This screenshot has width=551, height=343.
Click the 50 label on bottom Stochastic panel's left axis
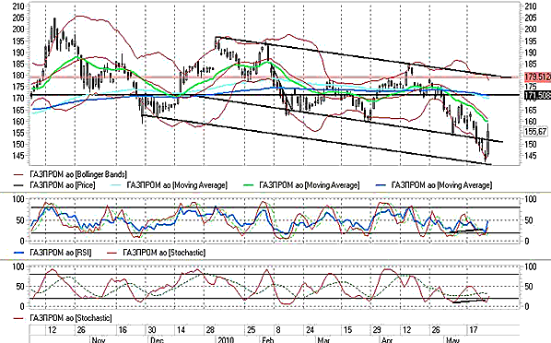(21, 287)
